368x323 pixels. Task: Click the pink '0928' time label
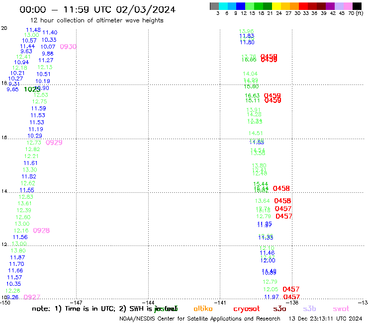(x=41, y=231)
